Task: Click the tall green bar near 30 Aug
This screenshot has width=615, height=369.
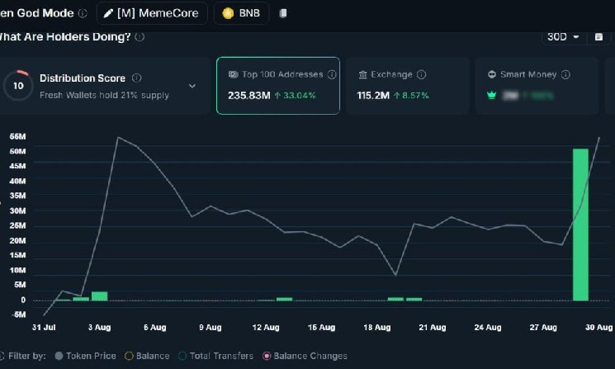Action: click(580, 225)
